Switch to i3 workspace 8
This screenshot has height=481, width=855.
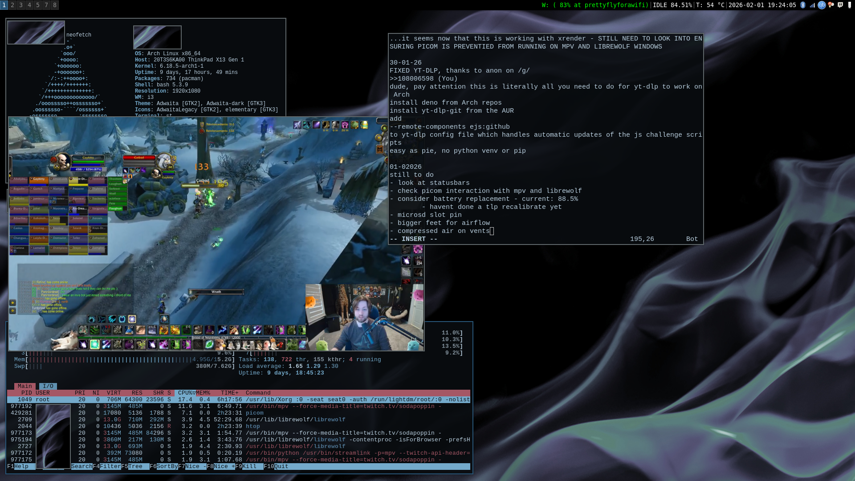[55, 5]
